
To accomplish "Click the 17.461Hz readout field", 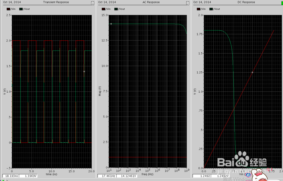I will coord(107,176).
